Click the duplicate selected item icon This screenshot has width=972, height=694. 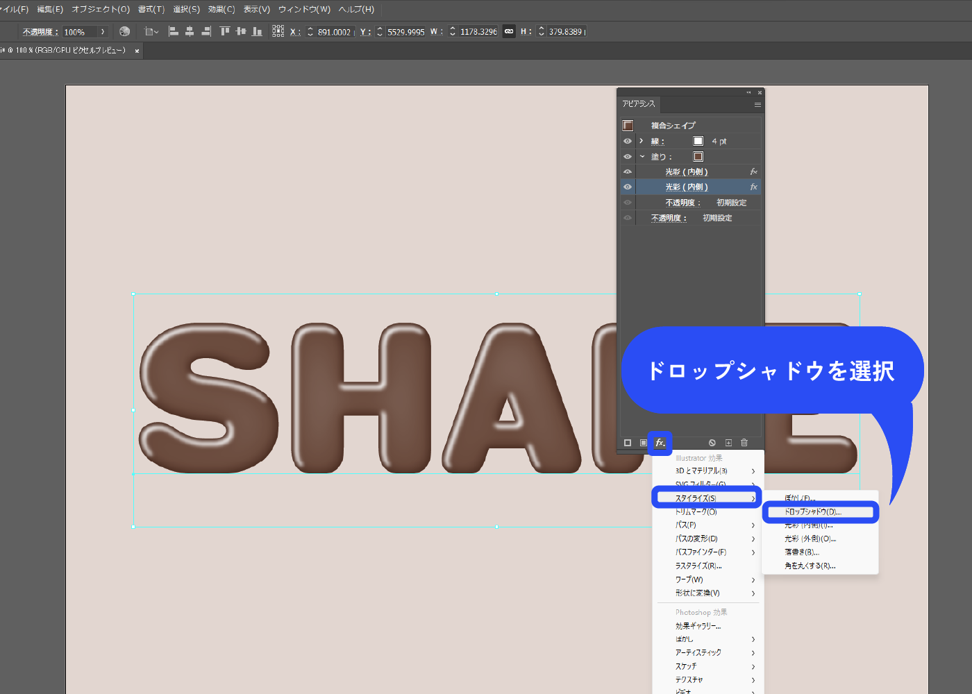coord(728,443)
